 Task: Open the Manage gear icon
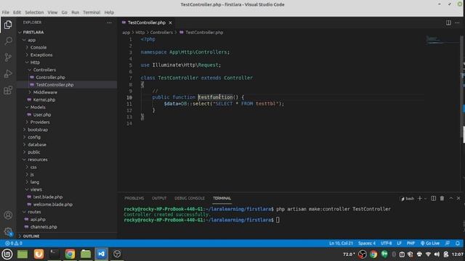[8, 231]
